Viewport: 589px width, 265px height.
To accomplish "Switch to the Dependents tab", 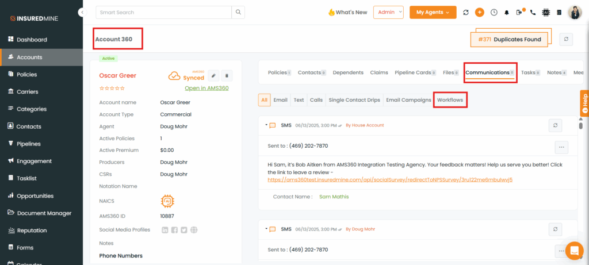I will [348, 72].
